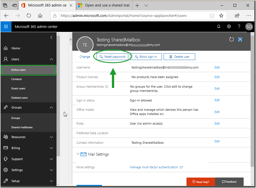Click the Block sign-in icon button
256x188 pixels.
[x=146, y=56]
